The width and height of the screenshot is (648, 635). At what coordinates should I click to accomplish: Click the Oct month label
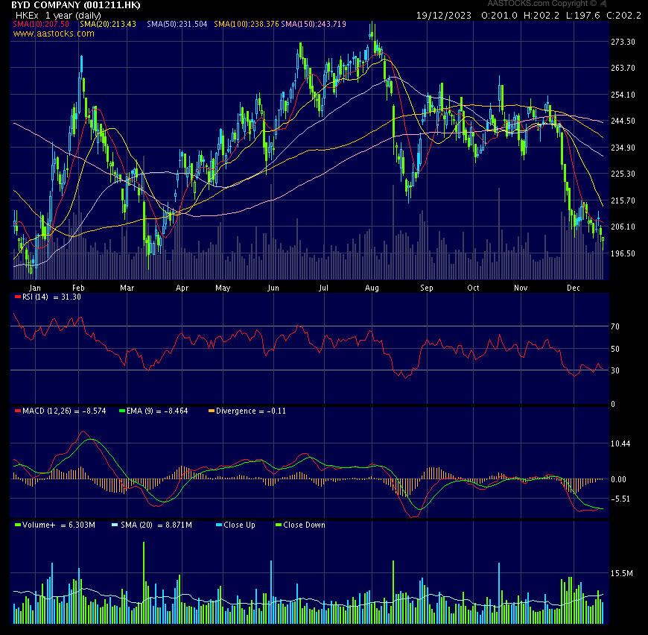473,288
